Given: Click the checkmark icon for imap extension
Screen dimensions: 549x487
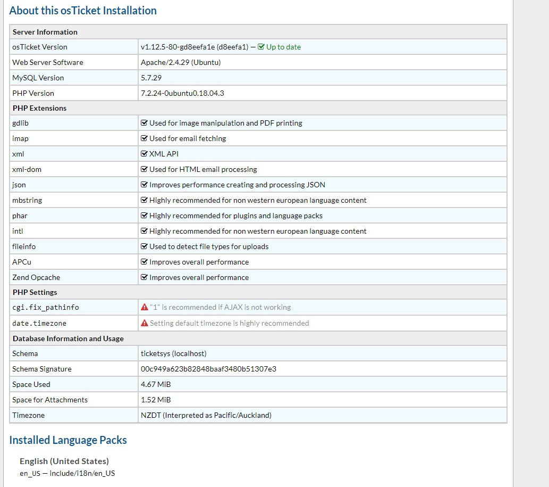Looking at the screenshot, I should pyautogui.click(x=144, y=138).
